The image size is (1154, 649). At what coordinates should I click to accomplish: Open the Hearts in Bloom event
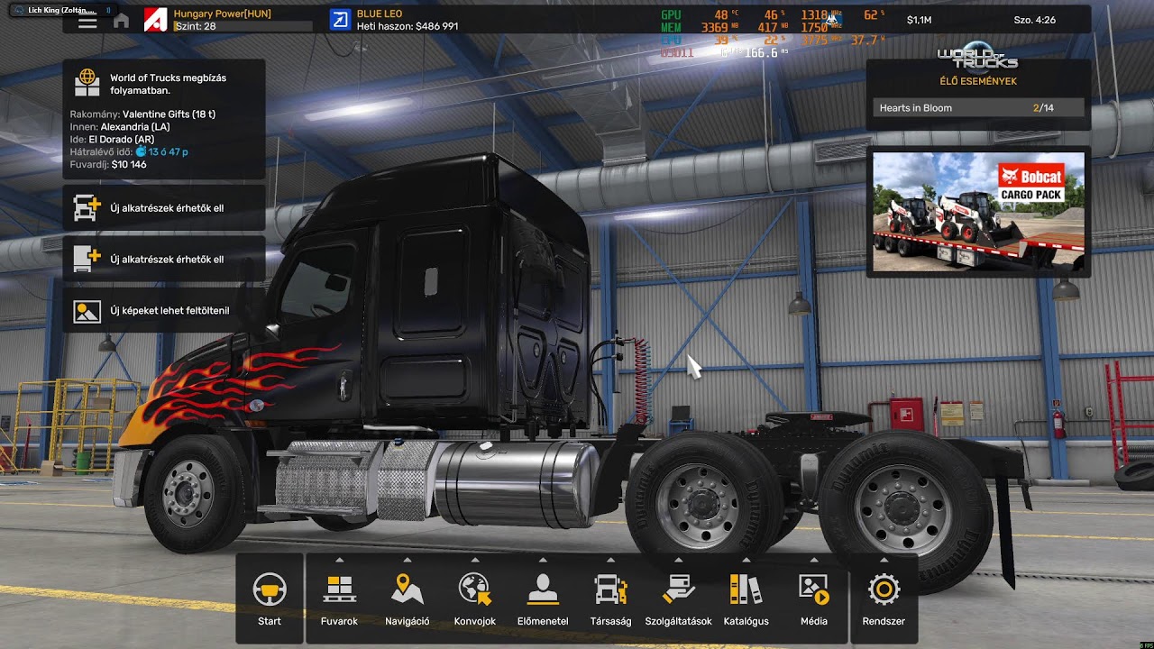tap(978, 108)
